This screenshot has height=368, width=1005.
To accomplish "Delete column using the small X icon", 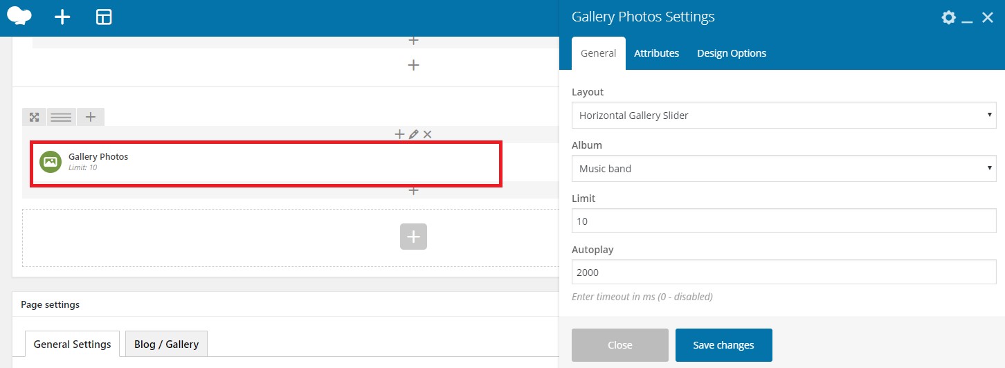I will click(427, 134).
